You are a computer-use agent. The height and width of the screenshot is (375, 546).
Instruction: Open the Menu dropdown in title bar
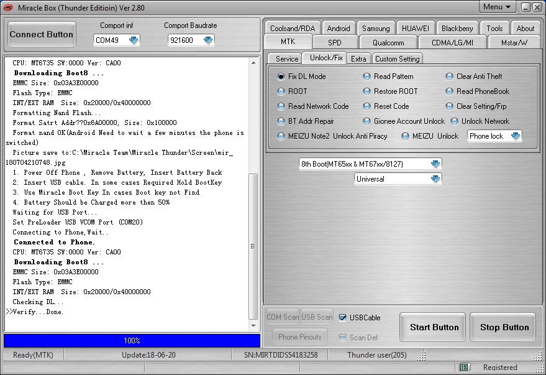click(x=496, y=7)
